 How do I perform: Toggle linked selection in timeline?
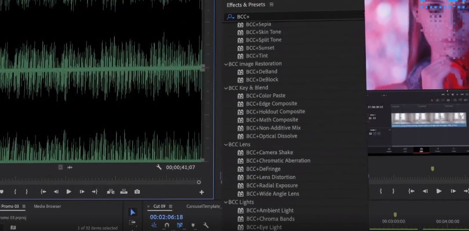click(180, 225)
